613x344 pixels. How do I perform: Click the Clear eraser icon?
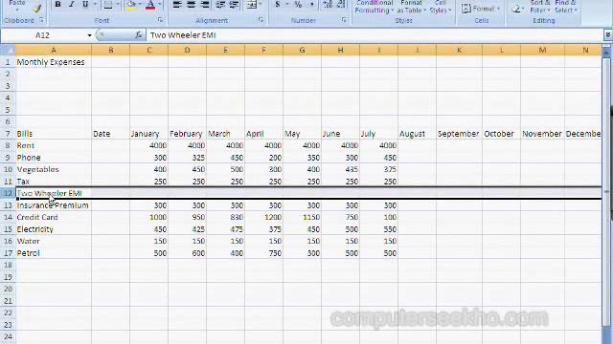(x=516, y=9)
